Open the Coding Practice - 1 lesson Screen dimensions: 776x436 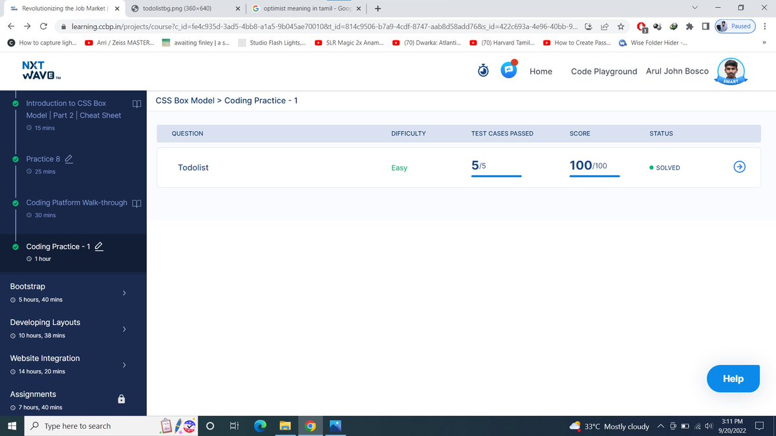pos(58,246)
